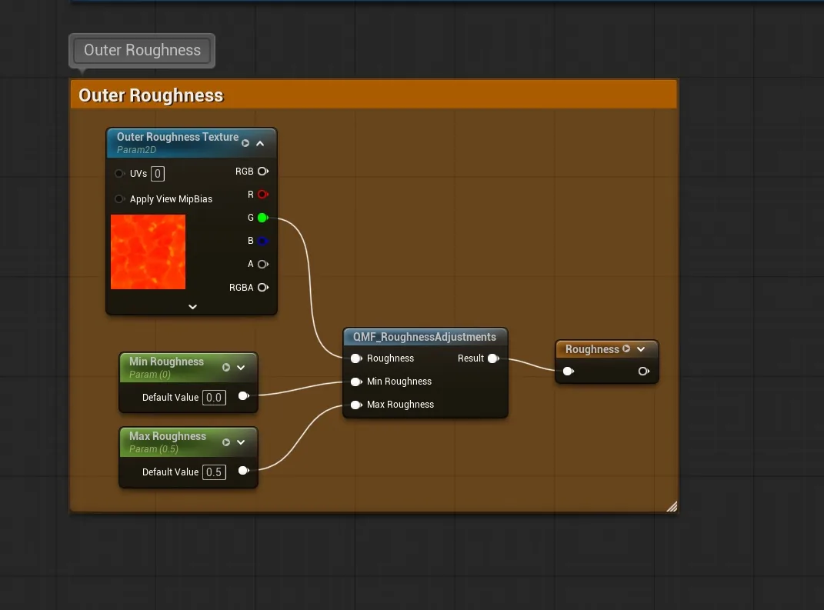Click the Roughness reroute node output pin
This screenshot has width=824, height=610.
[644, 372]
